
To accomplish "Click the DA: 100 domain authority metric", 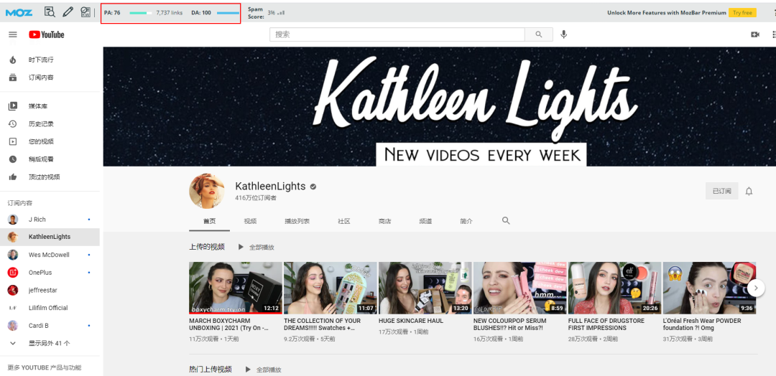I will click(x=201, y=13).
